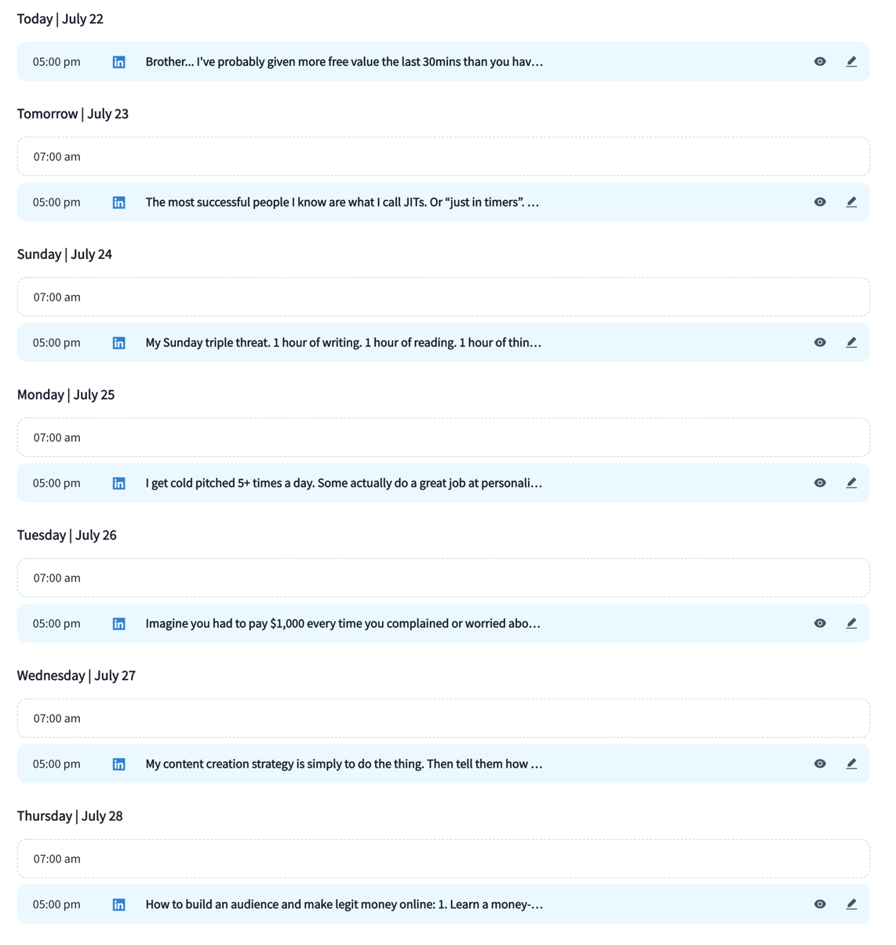Edit the 'My Sunday triple threat' post

(851, 342)
